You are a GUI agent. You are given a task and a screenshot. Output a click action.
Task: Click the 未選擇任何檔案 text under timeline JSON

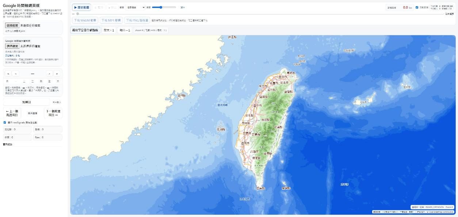pyautogui.click(x=30, y=26)
